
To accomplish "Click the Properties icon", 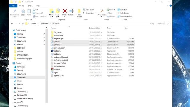I will click(102, 11).
